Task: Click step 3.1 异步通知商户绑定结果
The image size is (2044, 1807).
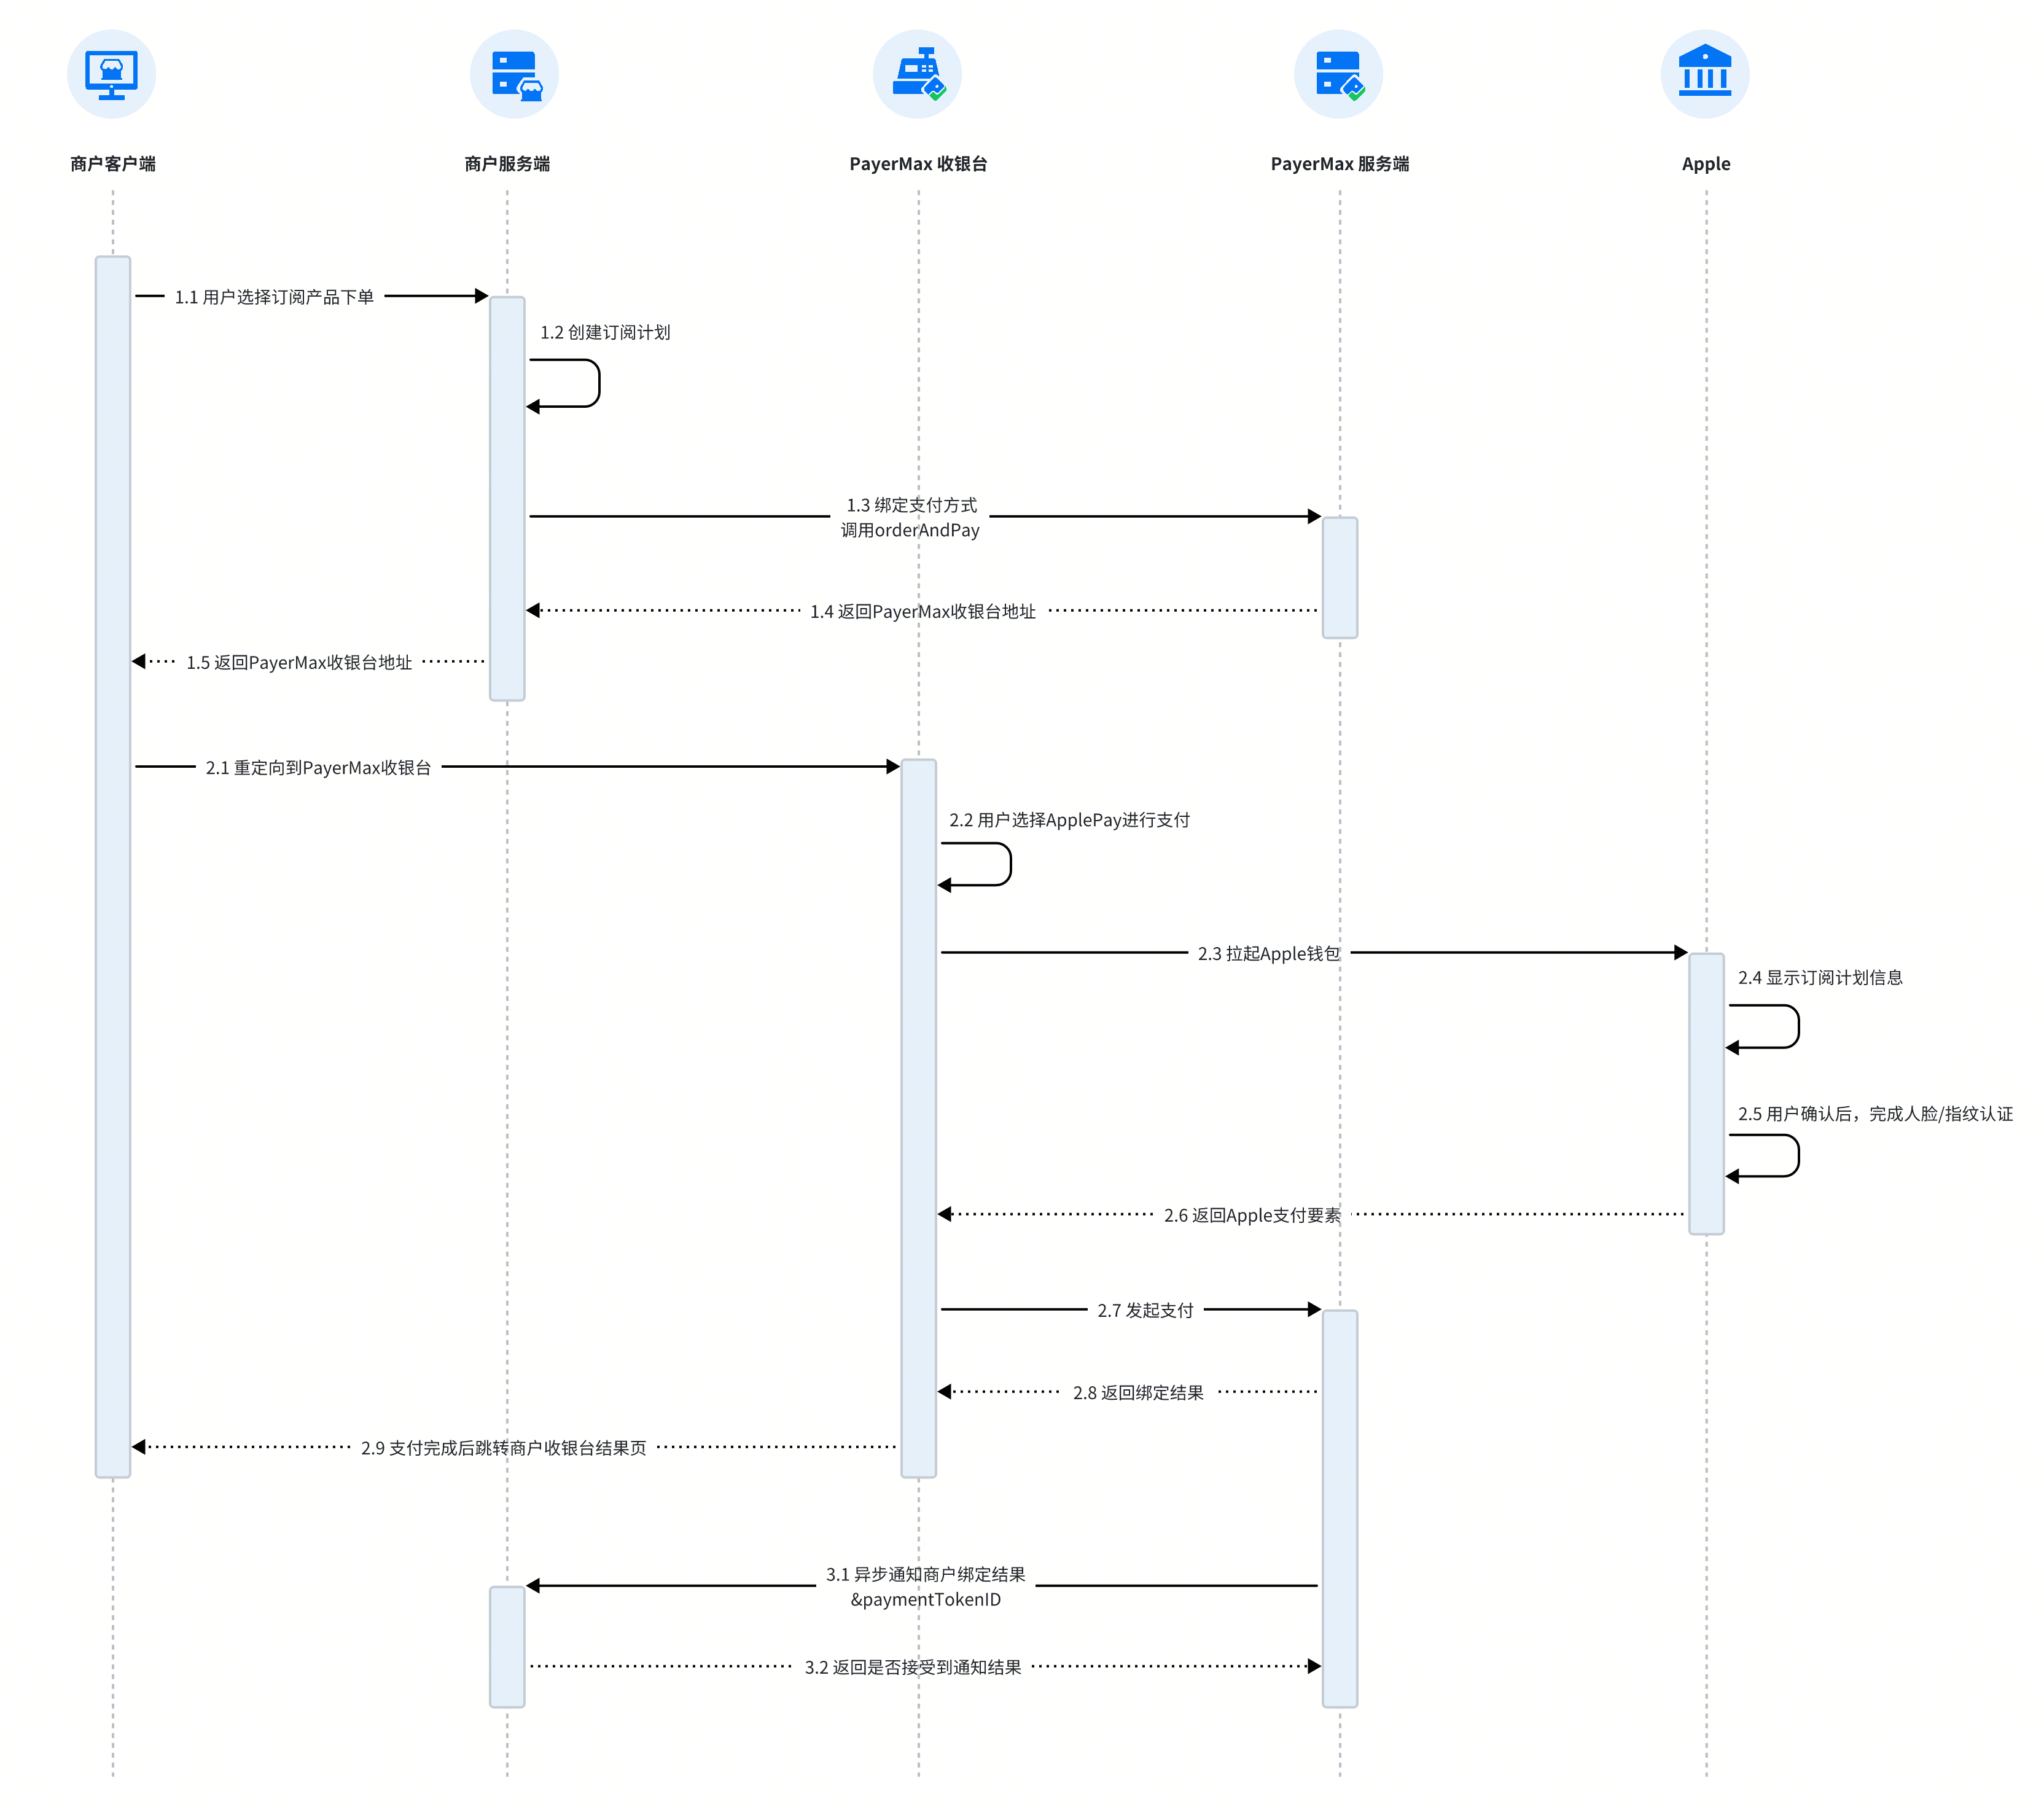Action: 925,1574
